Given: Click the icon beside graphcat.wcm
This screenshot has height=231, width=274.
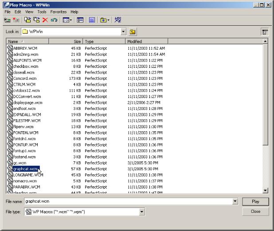Looking at the screenshot, I should coord(10,168).
